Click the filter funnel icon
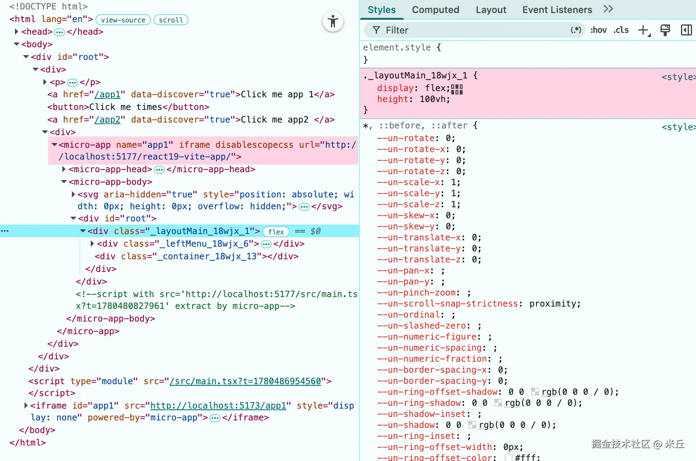The width and height of the screenshot is (696, 461). pyautogui.click(x=376, y=30)
